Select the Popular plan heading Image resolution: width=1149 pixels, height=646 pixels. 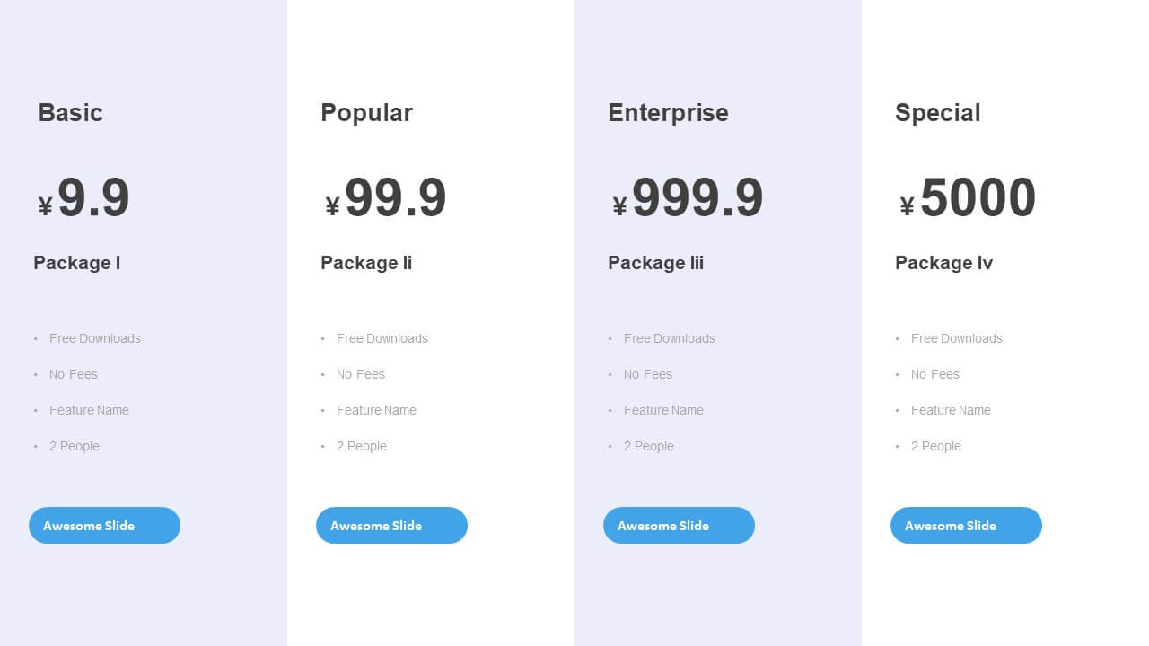pyautogui.click(x=366, y=113)
